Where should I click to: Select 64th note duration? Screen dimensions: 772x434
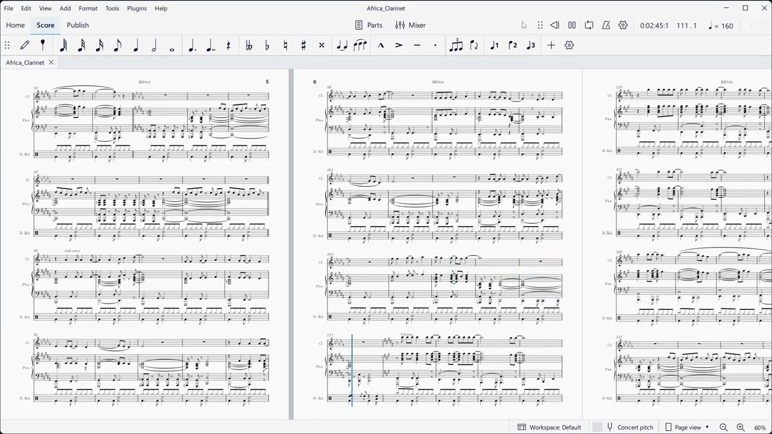63,45
